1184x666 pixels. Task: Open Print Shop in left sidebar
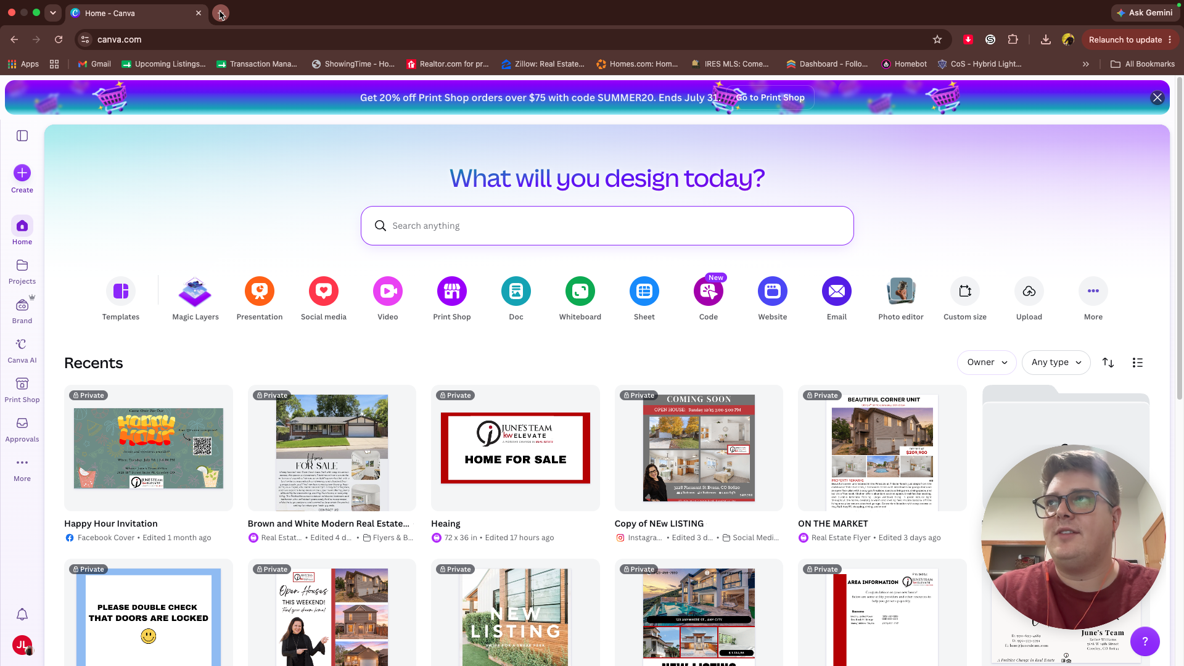[22, 390]
